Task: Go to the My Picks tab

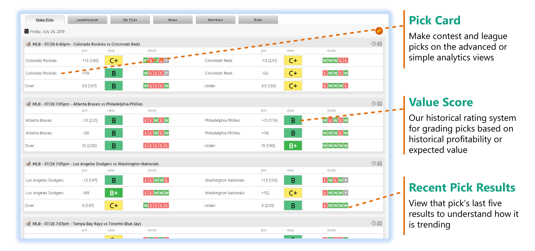Action: pos(130,20)
